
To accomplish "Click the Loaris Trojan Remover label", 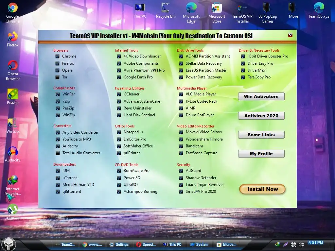I will (205, 185).
